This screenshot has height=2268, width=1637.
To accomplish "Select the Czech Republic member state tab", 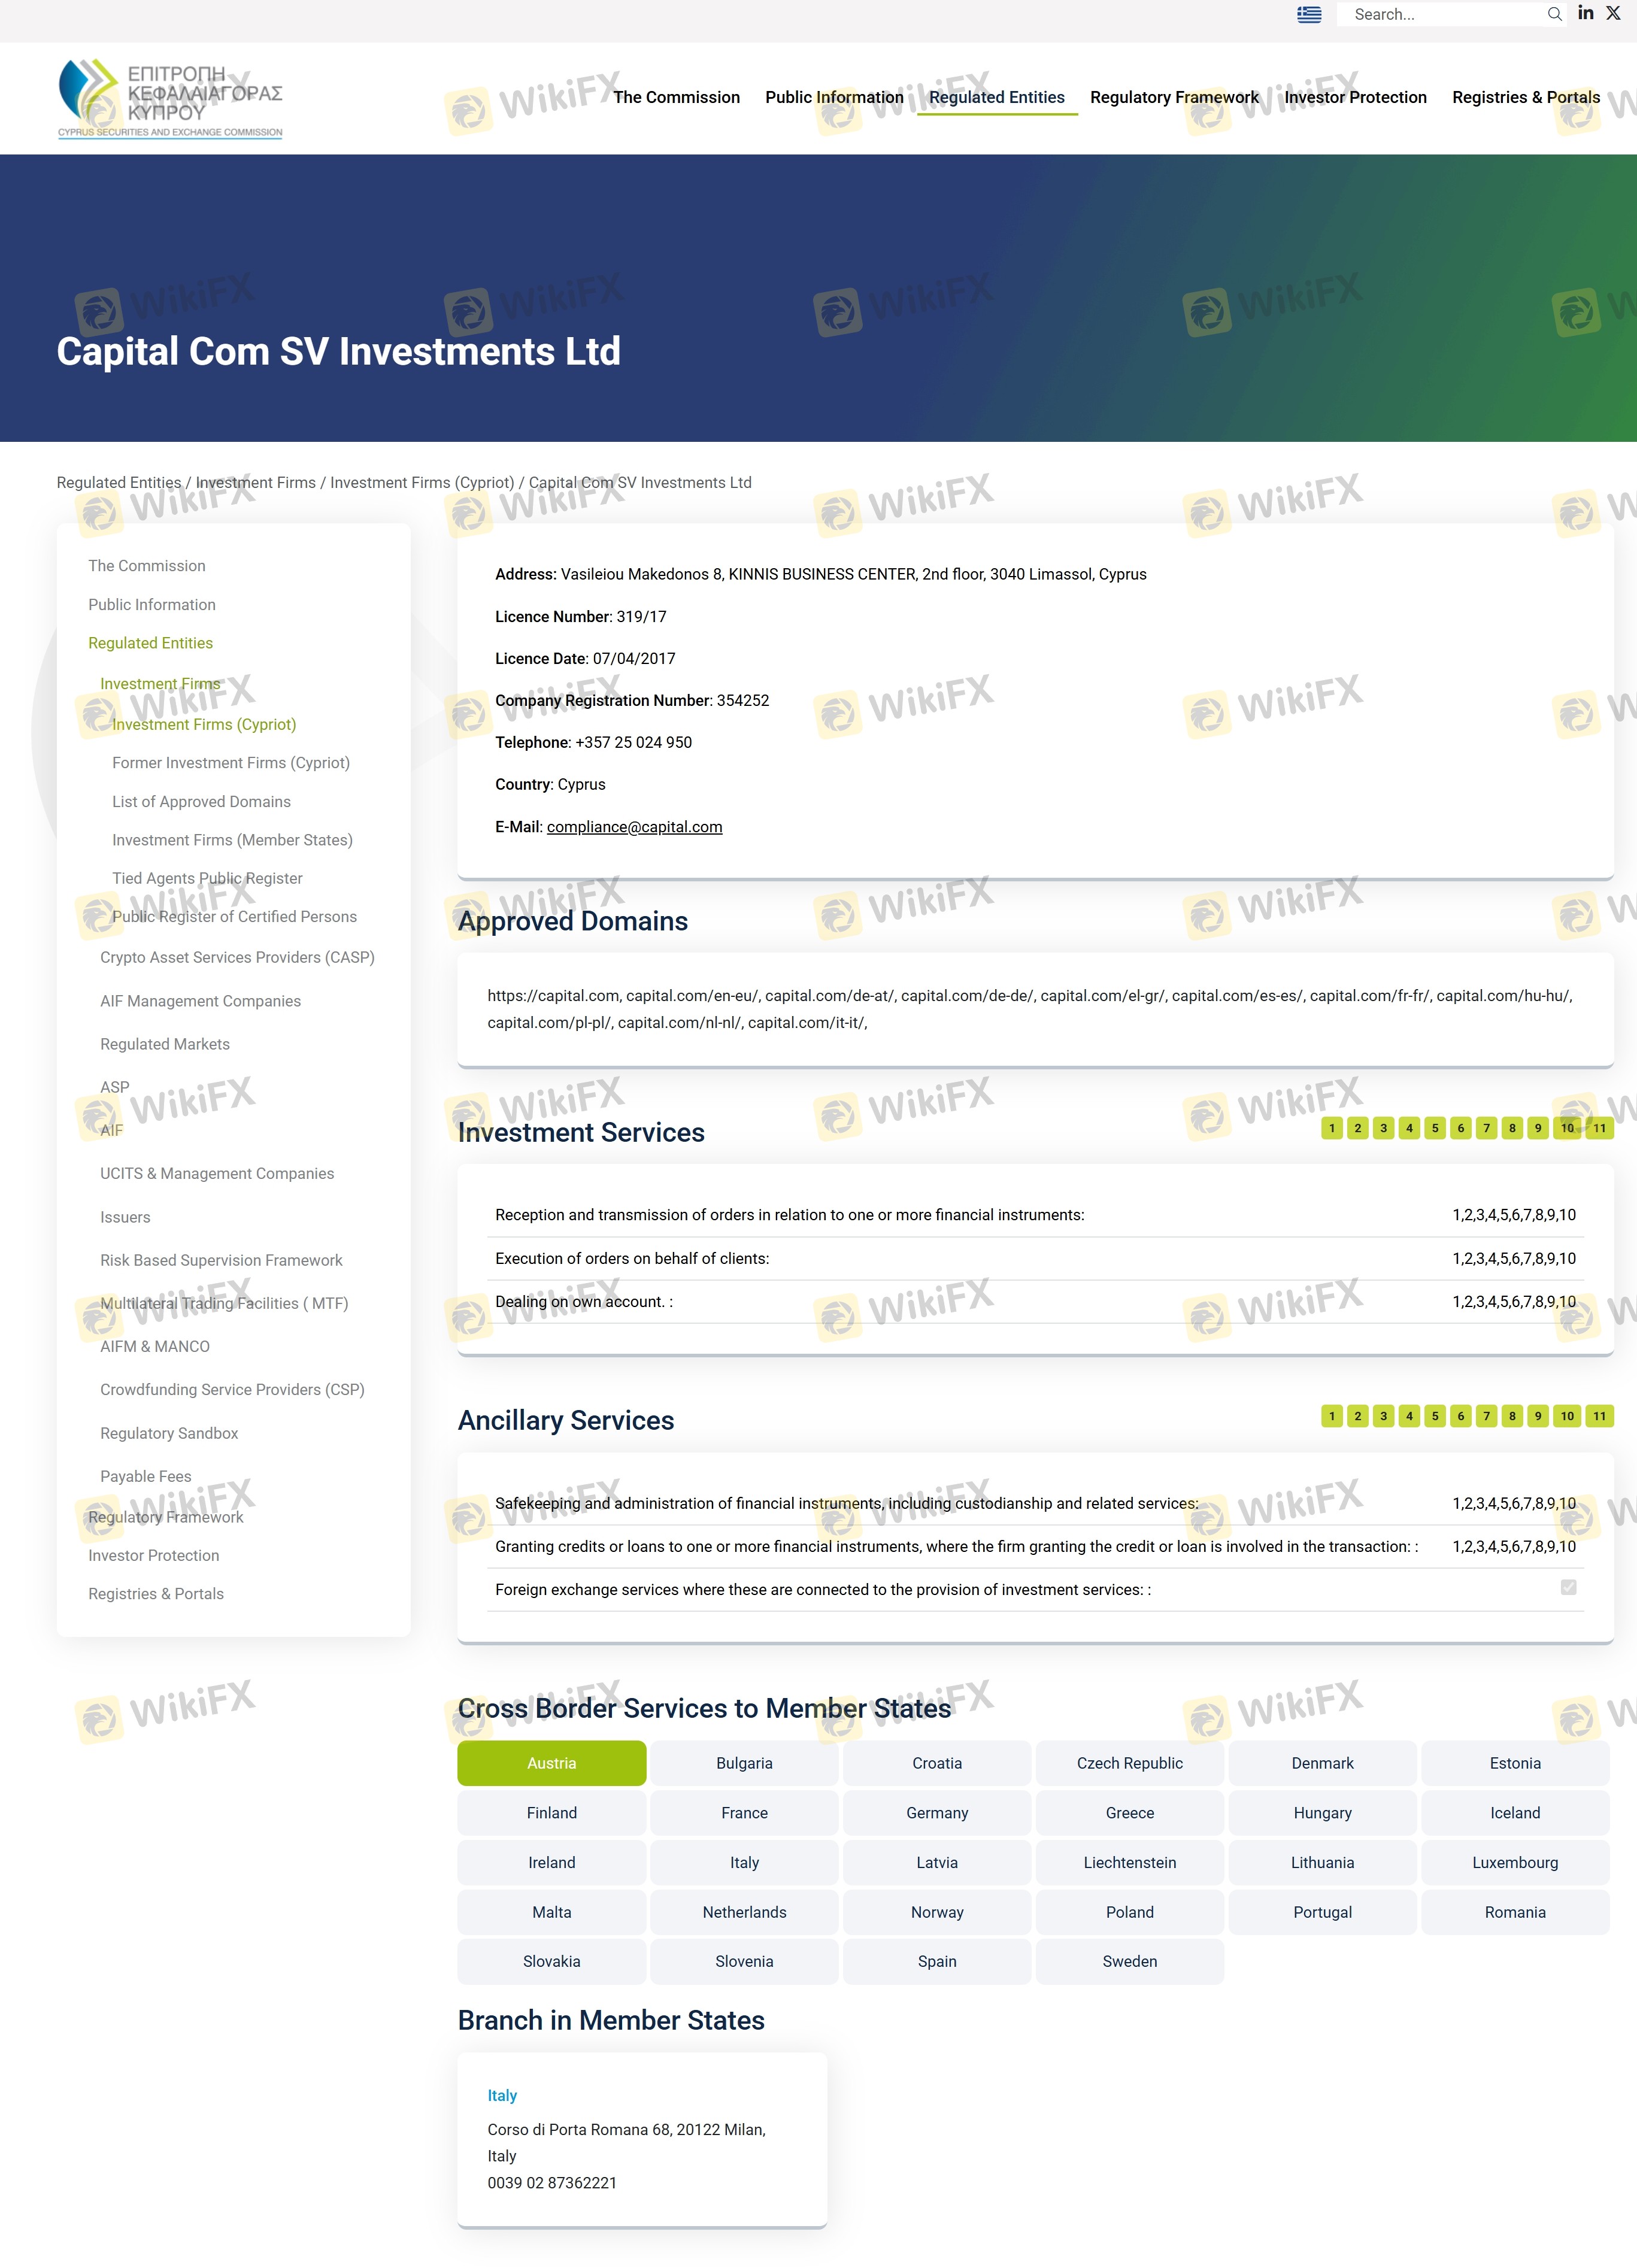I will click(1130, 1763).
